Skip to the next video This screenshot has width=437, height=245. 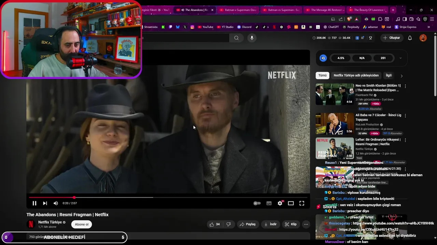click(45, 203)
